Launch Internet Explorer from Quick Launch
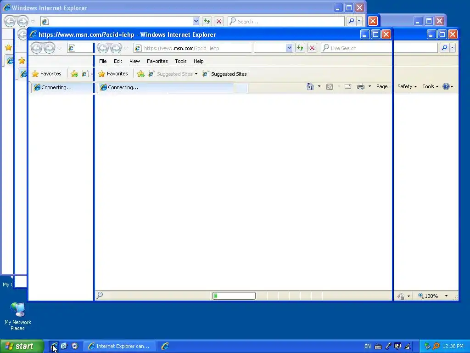This screenshot has height=353, width=470. coord(54,346)
